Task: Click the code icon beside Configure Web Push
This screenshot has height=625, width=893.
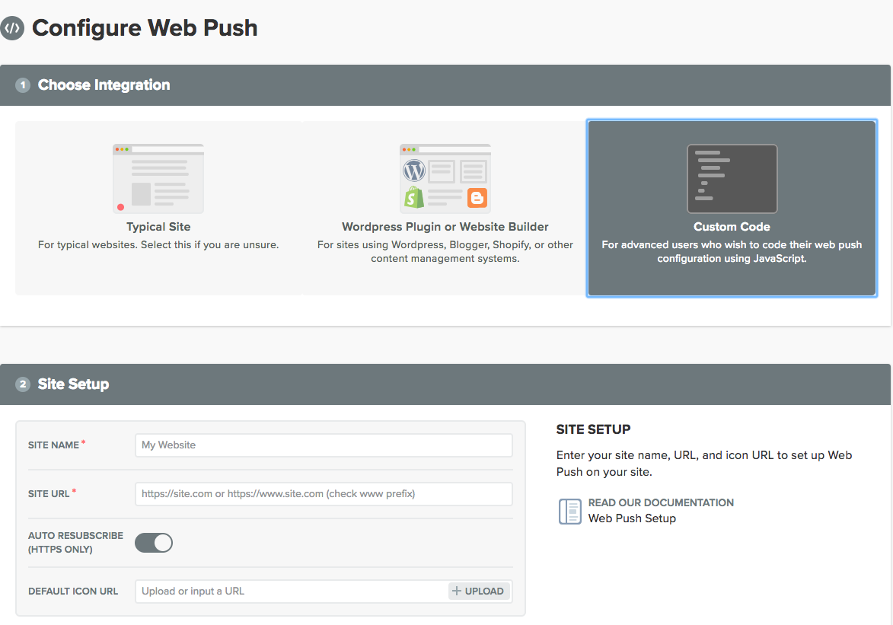Action: [x=12, y=29]
